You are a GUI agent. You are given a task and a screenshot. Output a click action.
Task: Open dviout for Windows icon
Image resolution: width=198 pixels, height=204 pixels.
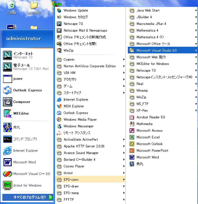tap(8, 185)
